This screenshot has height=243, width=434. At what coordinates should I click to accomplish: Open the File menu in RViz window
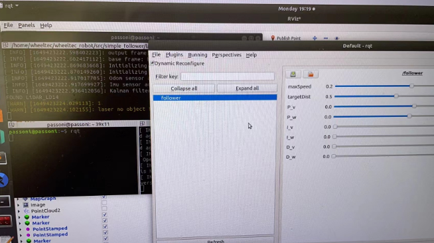tap(8, 25)
